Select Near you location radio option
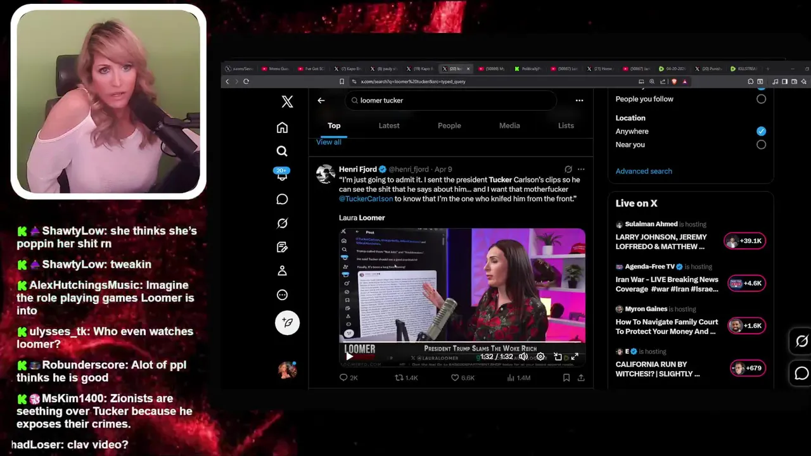The image size is (811, 456). [761, 144]
